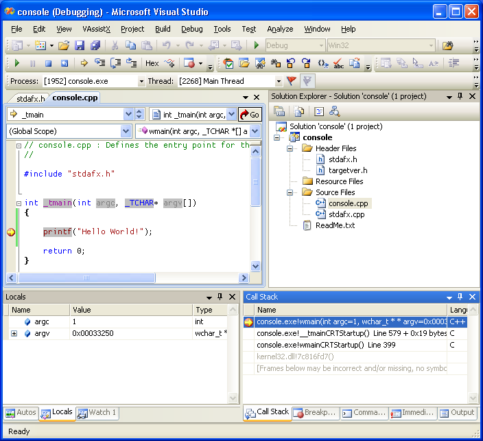Screen dimensions: 483x441
Task: Open the Build menu
Action: point(163,29)
